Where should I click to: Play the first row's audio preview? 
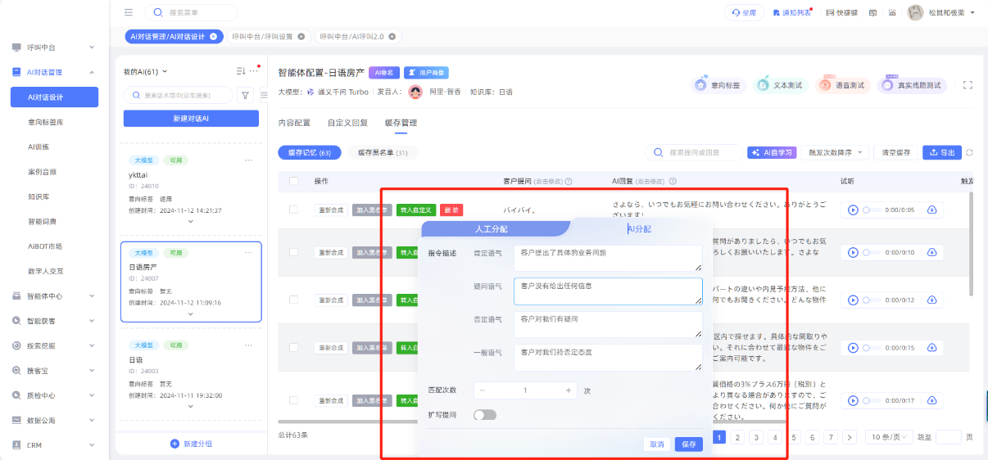[853, 210]
